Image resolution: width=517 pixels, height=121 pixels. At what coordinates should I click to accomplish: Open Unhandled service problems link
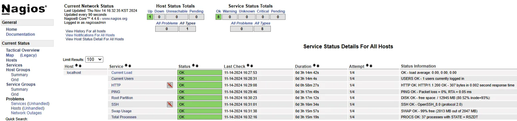pos(38,104)
